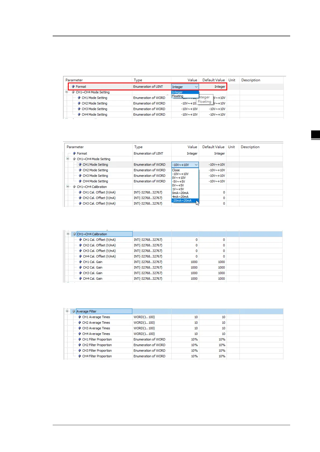
Task: Click CH4 Cal. Offset icon
Action: click(x=80, y=256)
